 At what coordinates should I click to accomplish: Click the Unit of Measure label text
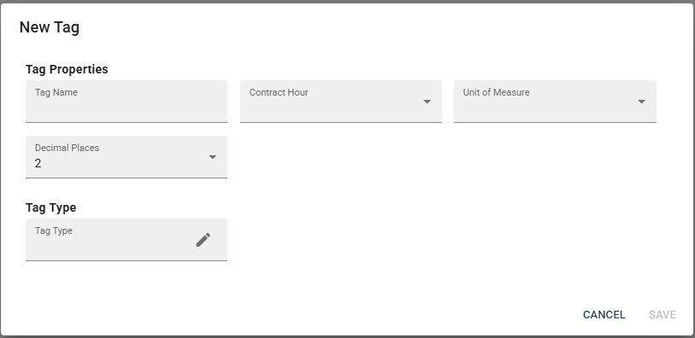pyautogui.click(x=496, y=92)
